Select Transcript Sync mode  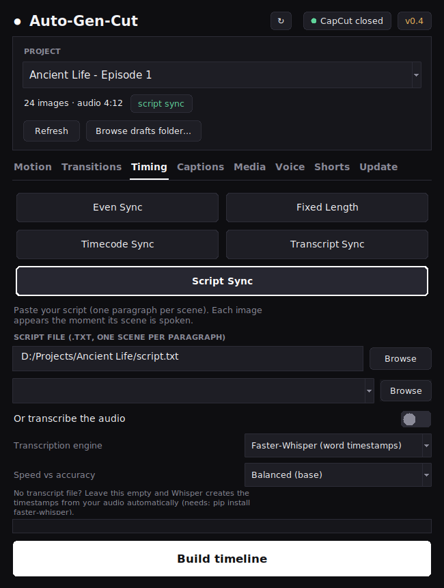(327, 244)
